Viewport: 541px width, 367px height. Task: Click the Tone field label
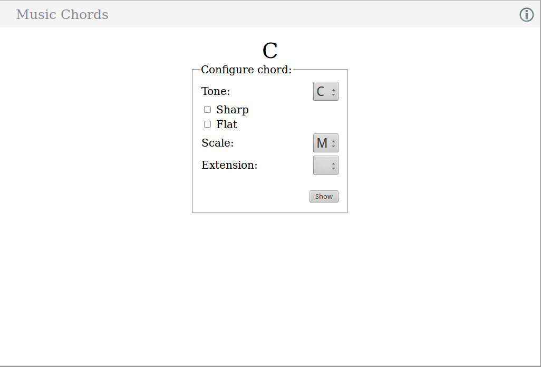(x=216, y=91)
